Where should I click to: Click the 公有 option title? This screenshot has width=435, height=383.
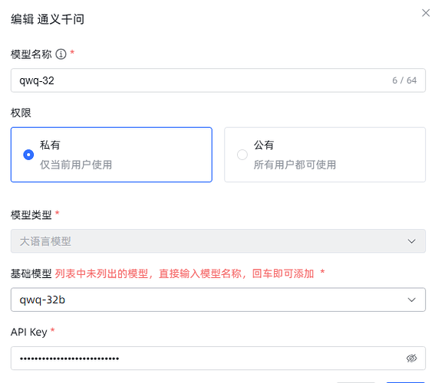[264, 145]
